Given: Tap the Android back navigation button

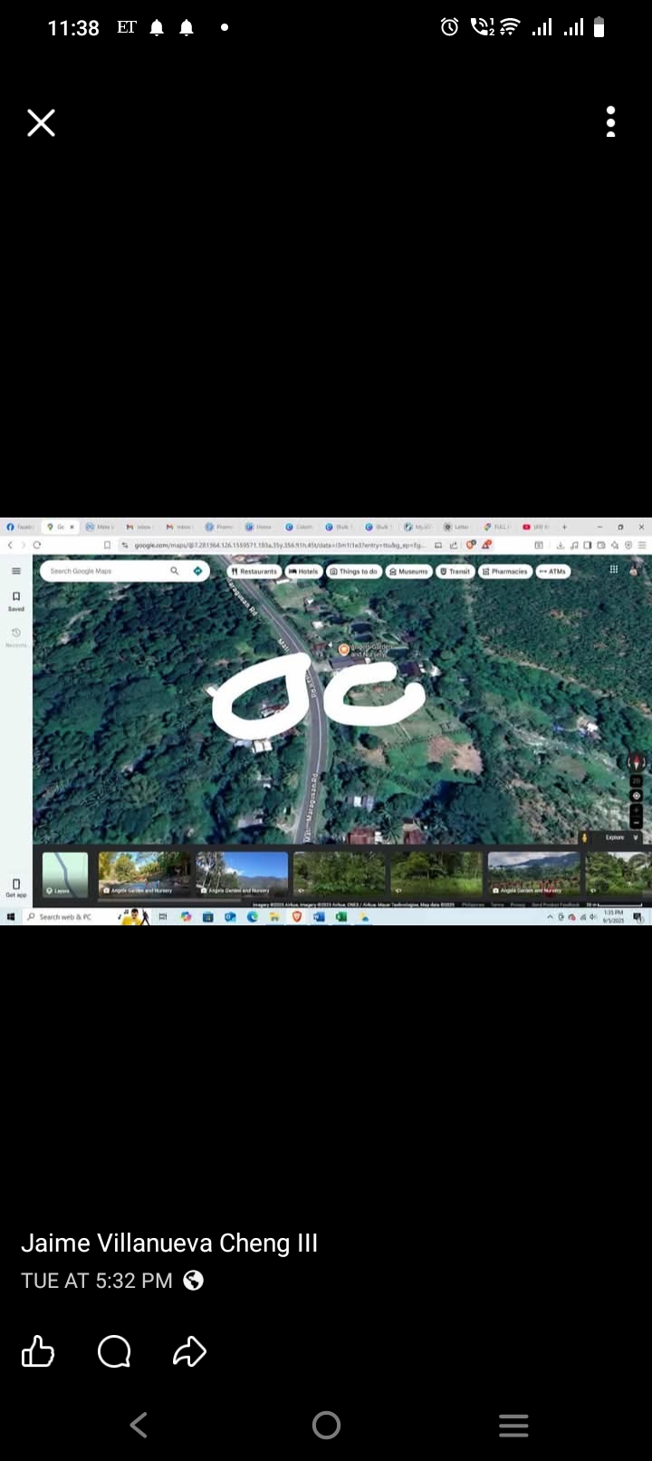Looking at the screenshot, I should pyautogui.click(x=139, y=1426).
